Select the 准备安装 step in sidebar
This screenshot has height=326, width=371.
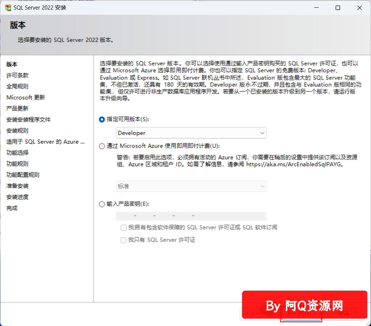[17, 186]
